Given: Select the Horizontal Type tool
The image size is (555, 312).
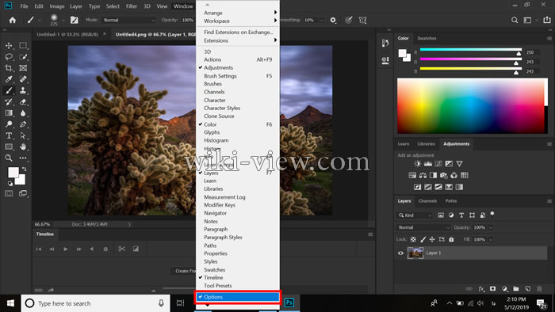Looking at the screenshot, I should tap(9, 135).
